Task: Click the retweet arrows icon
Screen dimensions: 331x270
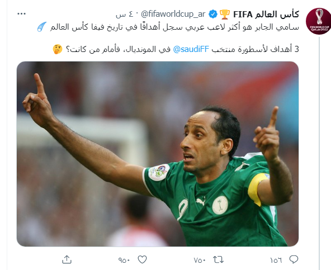Action: pos(218,259)
